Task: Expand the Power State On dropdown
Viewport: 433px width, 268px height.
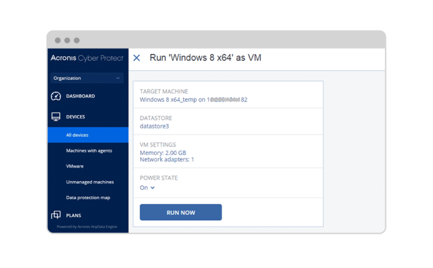Action: click(147, 187)
